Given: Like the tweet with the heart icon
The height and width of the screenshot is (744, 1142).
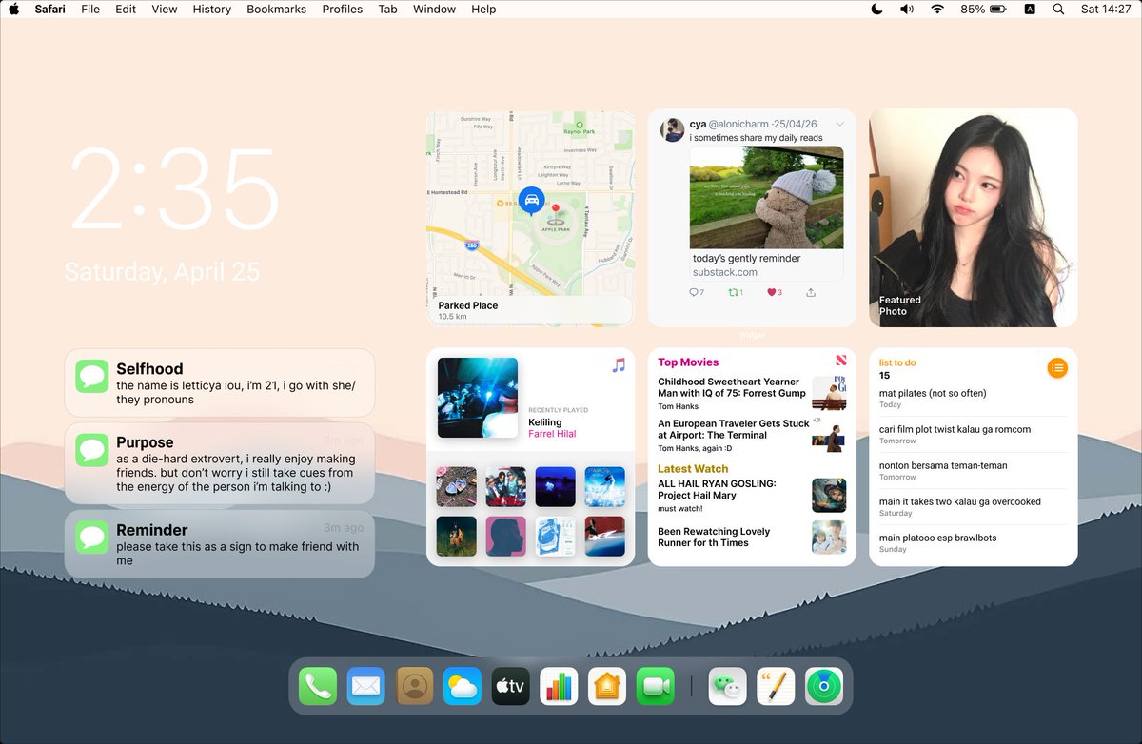Looking at the screenshot, I should 774,292.
